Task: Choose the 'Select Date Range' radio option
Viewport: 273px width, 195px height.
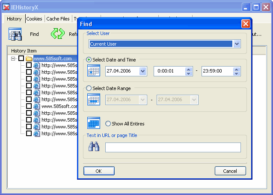Action: tap(89, 88)
